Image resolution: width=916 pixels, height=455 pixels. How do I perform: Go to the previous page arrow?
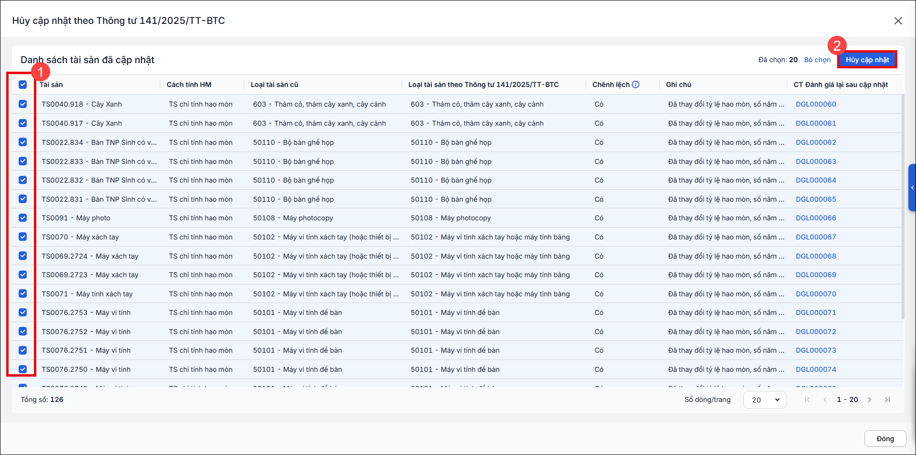(825, 400)
